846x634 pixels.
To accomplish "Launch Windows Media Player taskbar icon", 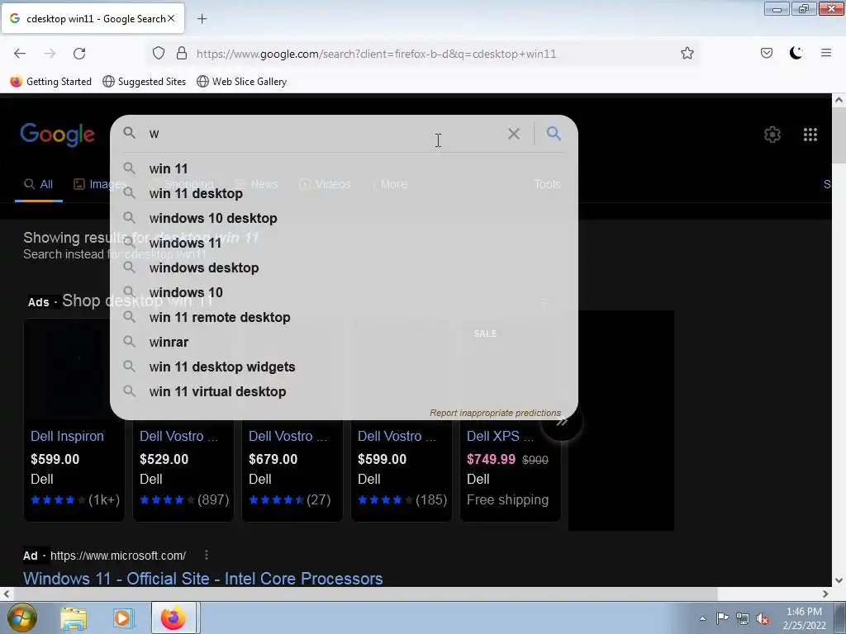I will [122, 618].
